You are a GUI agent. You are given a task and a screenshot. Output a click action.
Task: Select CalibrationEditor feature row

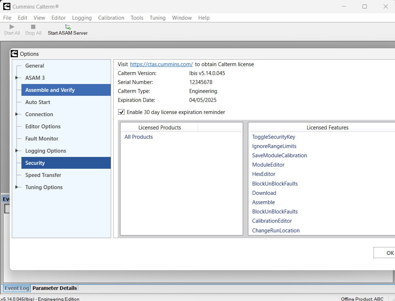tap(272, 221)
